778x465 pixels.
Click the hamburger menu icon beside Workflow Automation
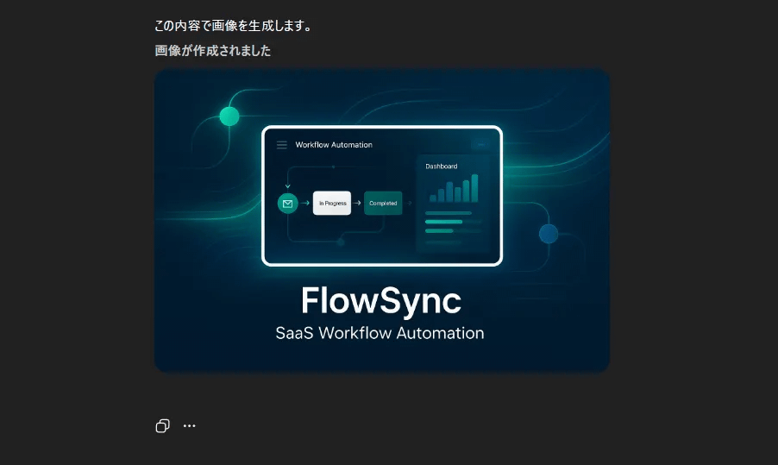click(x=282, y=145)
